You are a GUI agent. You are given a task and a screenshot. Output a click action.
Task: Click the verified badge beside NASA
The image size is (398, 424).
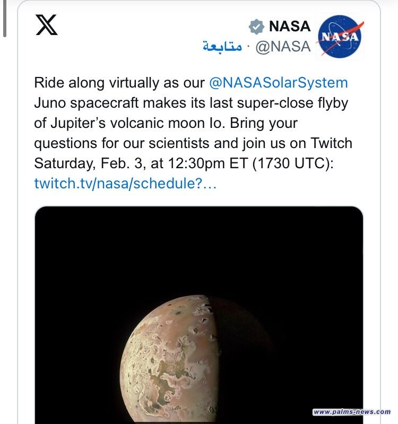click(256, 26)
